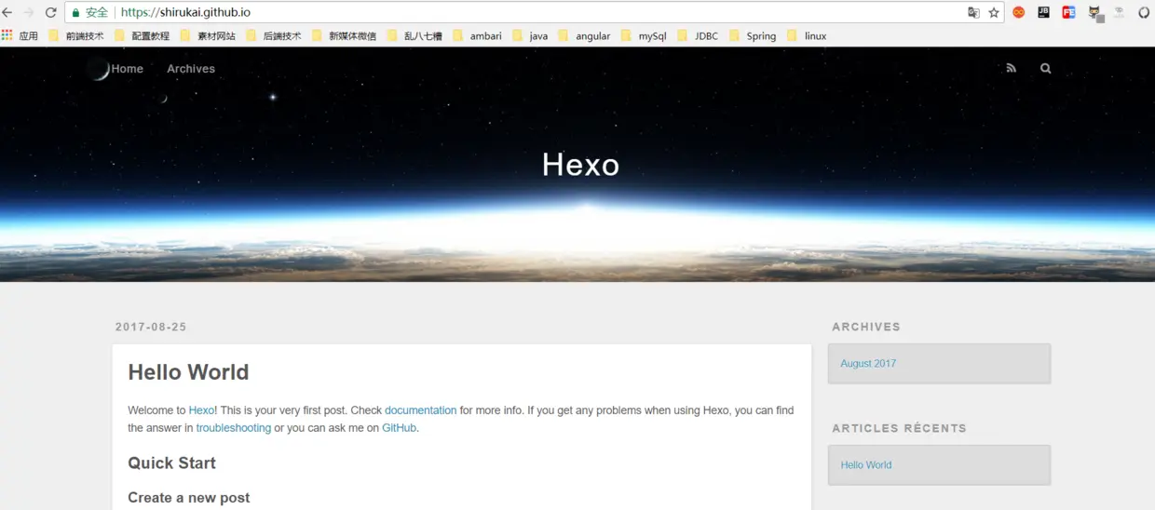Viewport: 1155px width, 510px height.
Task: Open the linux bookmark folder
Action: (x=807, y=36)
